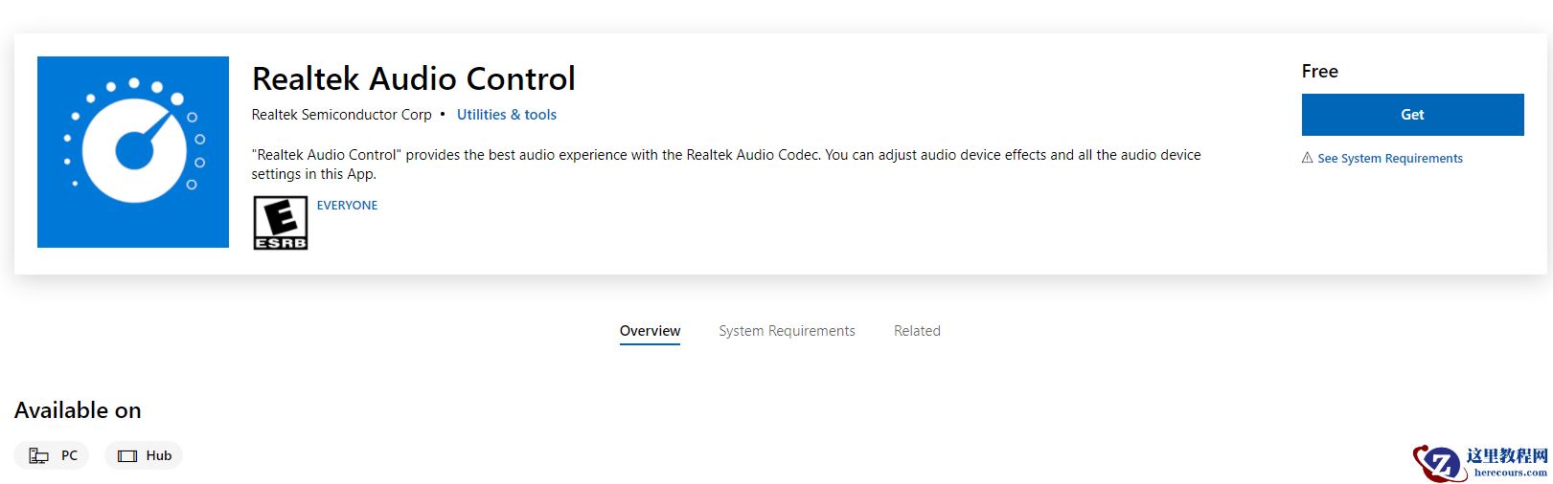Image resolution: width=1553 pixels, height=484 pixels.
Task: Select the Overview tab
Action: [650, 331]
